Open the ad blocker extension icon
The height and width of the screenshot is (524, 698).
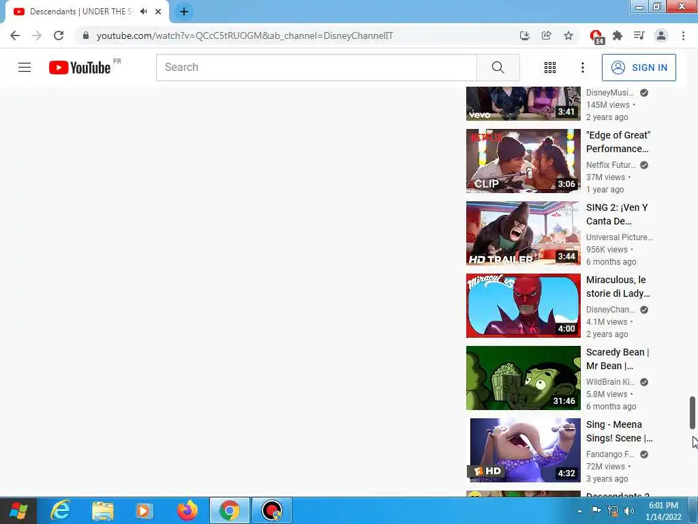[596, 36]
